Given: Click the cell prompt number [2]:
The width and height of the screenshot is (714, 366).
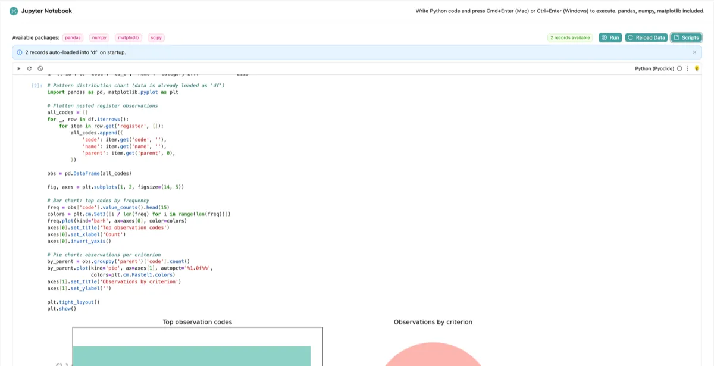Looking at the screenshot, I should 36,86.
